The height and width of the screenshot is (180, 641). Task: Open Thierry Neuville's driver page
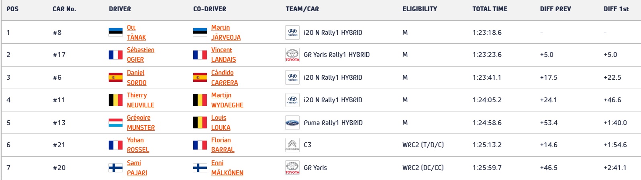coord(140,100)
